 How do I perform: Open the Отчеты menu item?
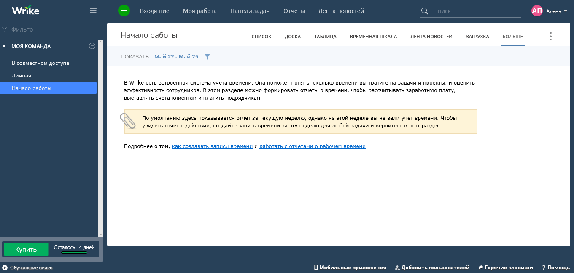(x=294, y=11)
